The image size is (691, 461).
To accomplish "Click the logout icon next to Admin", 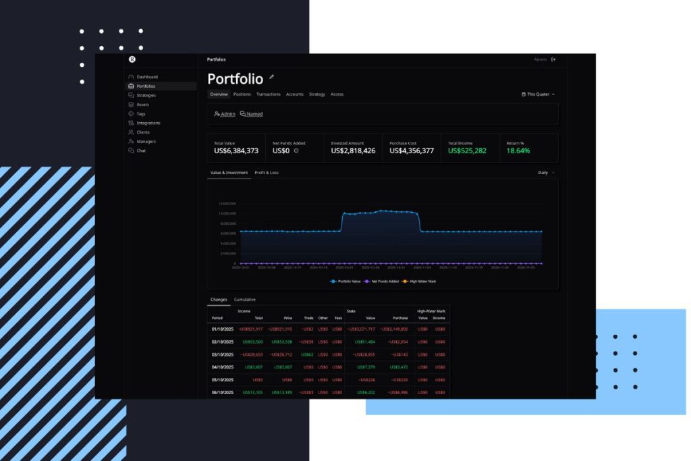I will pyautogui.click(x=553, y=59).
